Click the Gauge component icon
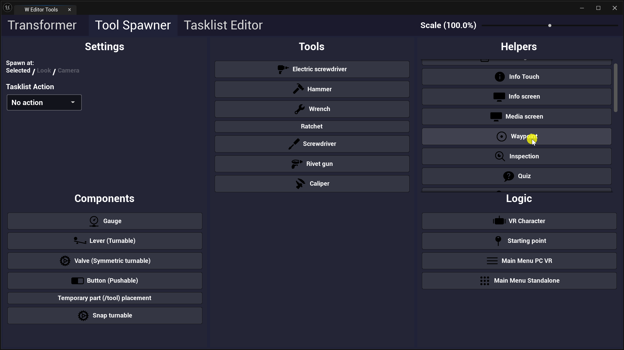Viewport: 624px width, 350px height. pos(94,221)
